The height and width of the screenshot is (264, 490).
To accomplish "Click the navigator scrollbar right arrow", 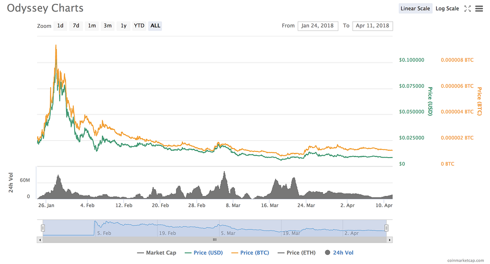I will [x=390, y=240].
